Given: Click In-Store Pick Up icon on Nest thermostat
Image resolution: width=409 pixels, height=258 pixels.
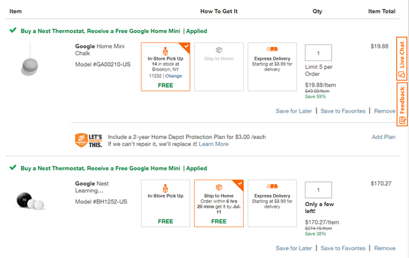Looking at the screenshot, I should coord(165,188).
